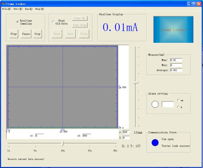This screenshot has width=203, height=168.
Task: Open the Help menu
Action: tap(40, 9)
